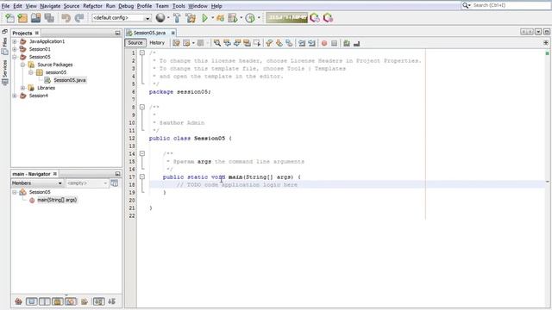Toggle Highlight Search in editor toolbar
The width and height of the screenshot is (552, 310).
[247, 43]
